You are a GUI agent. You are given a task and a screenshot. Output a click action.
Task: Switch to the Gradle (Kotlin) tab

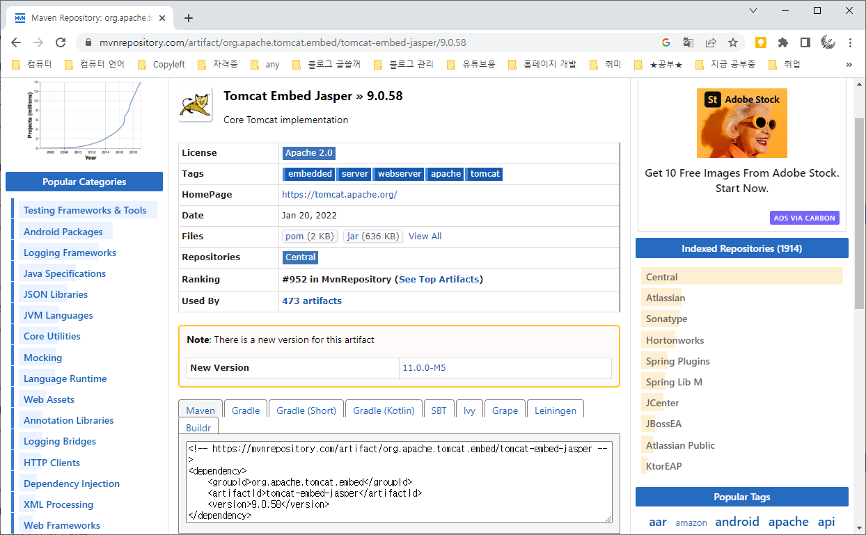(384, 410)
